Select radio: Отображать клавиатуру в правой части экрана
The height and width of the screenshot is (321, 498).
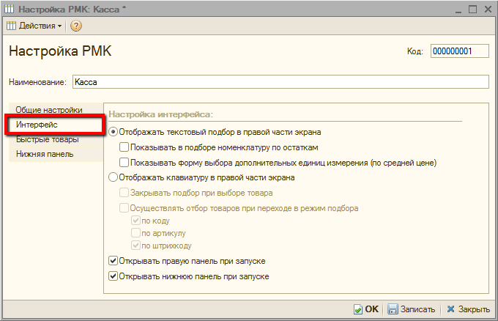click(113, 177)
